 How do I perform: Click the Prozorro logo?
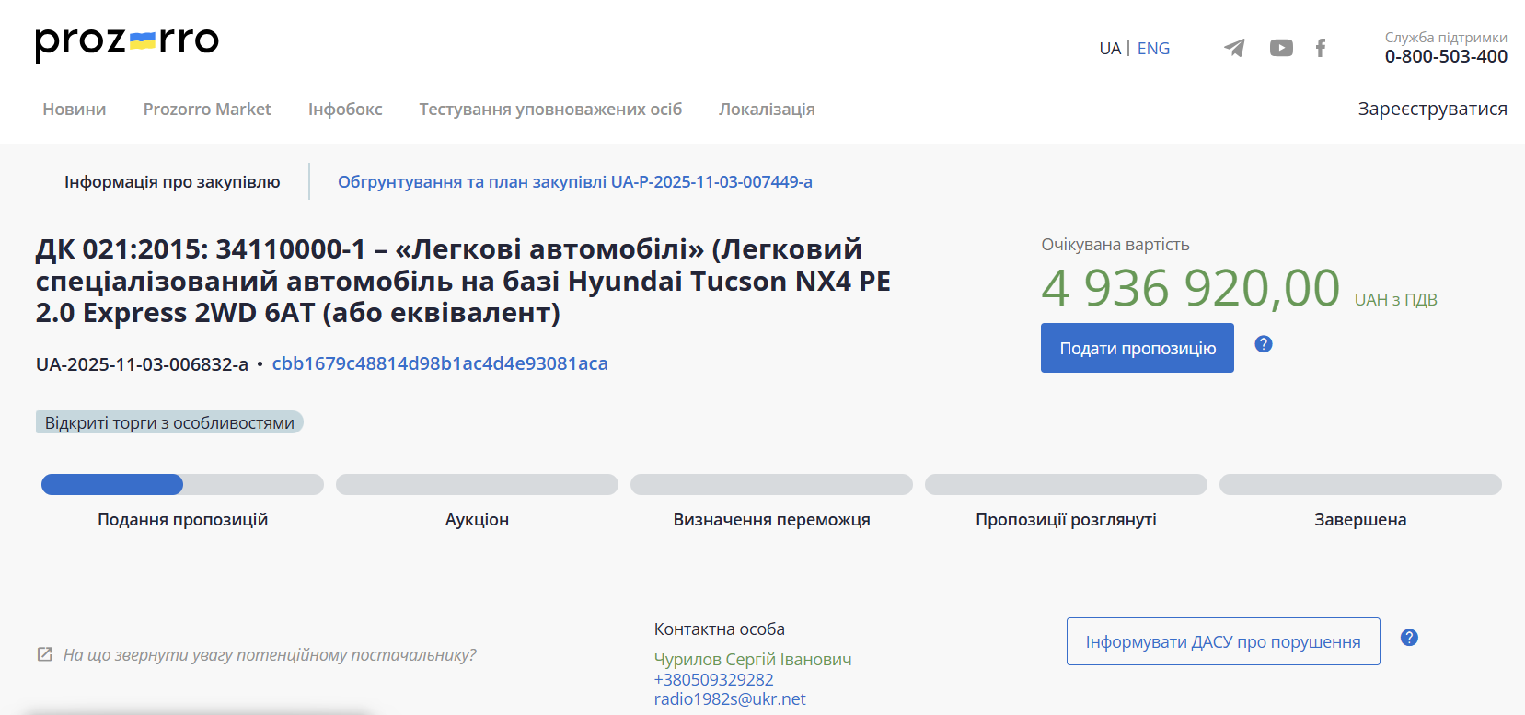[127, 42]
